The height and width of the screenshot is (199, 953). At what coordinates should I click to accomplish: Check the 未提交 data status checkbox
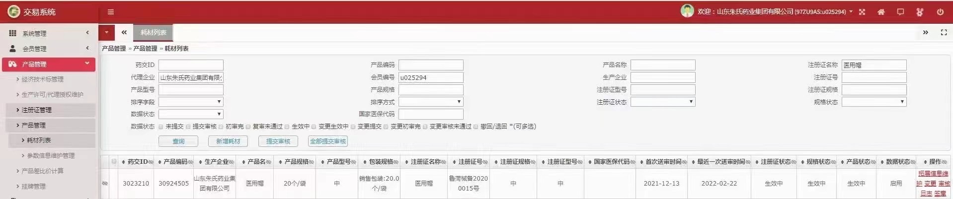click(161, 127)
